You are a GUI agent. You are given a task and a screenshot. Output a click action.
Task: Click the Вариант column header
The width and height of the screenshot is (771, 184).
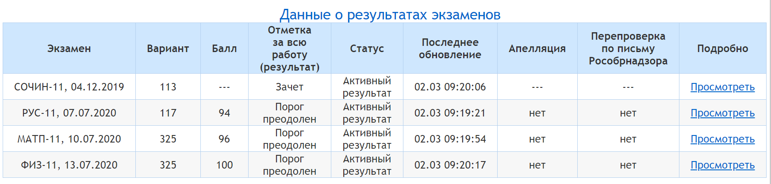click(x=168, y=49)
